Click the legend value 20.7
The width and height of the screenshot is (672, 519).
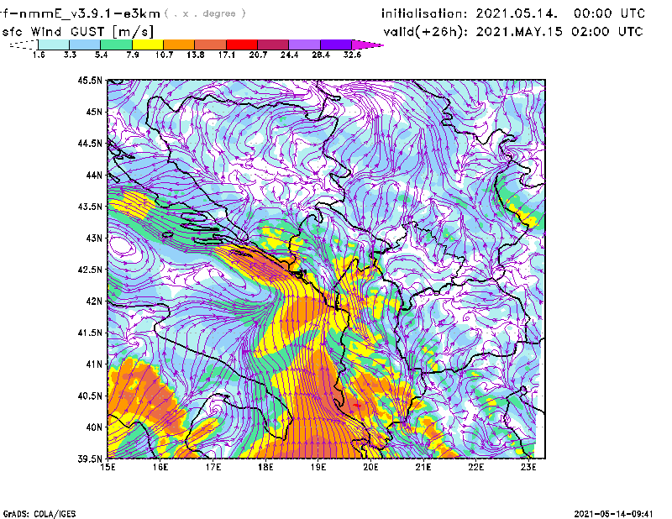[x=258, y=55]
